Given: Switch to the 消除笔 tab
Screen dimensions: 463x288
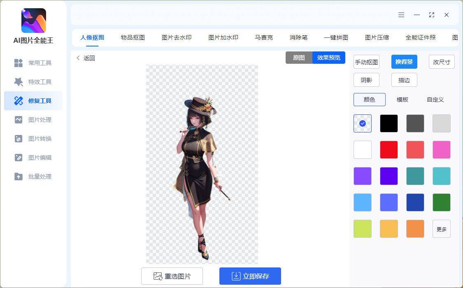Looking at the screenshot, I should click(x=298, y=37).
